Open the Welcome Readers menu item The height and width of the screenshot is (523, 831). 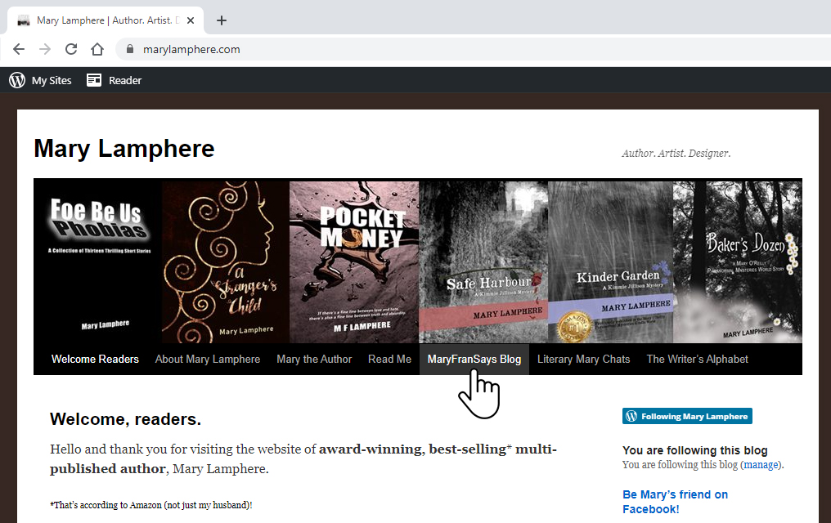(x=95, y=359)
